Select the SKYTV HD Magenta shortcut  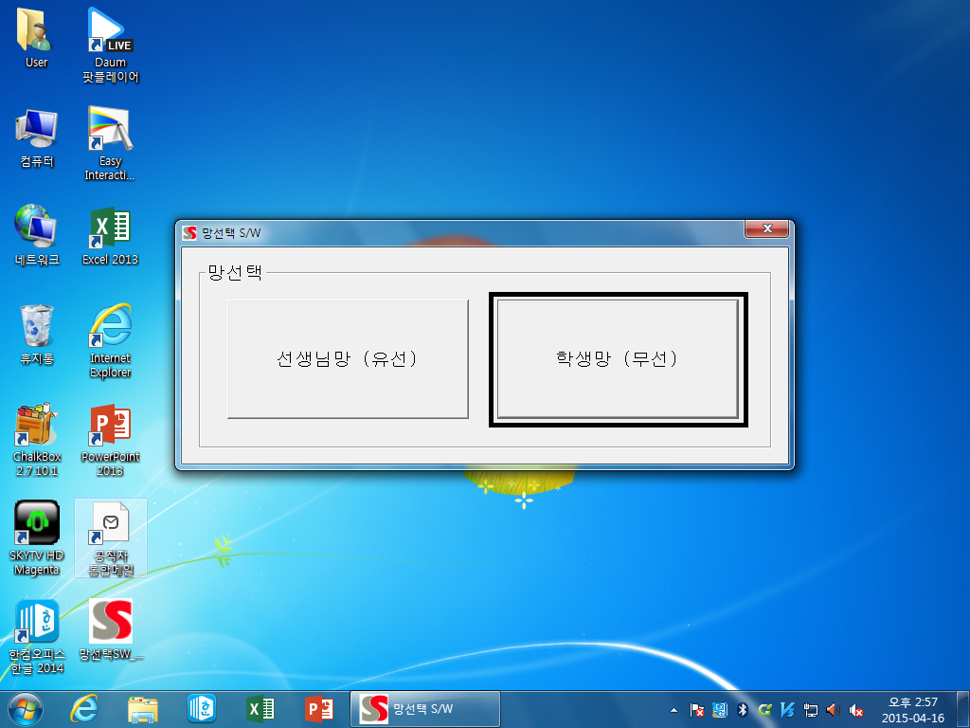(x=37, y=537)
